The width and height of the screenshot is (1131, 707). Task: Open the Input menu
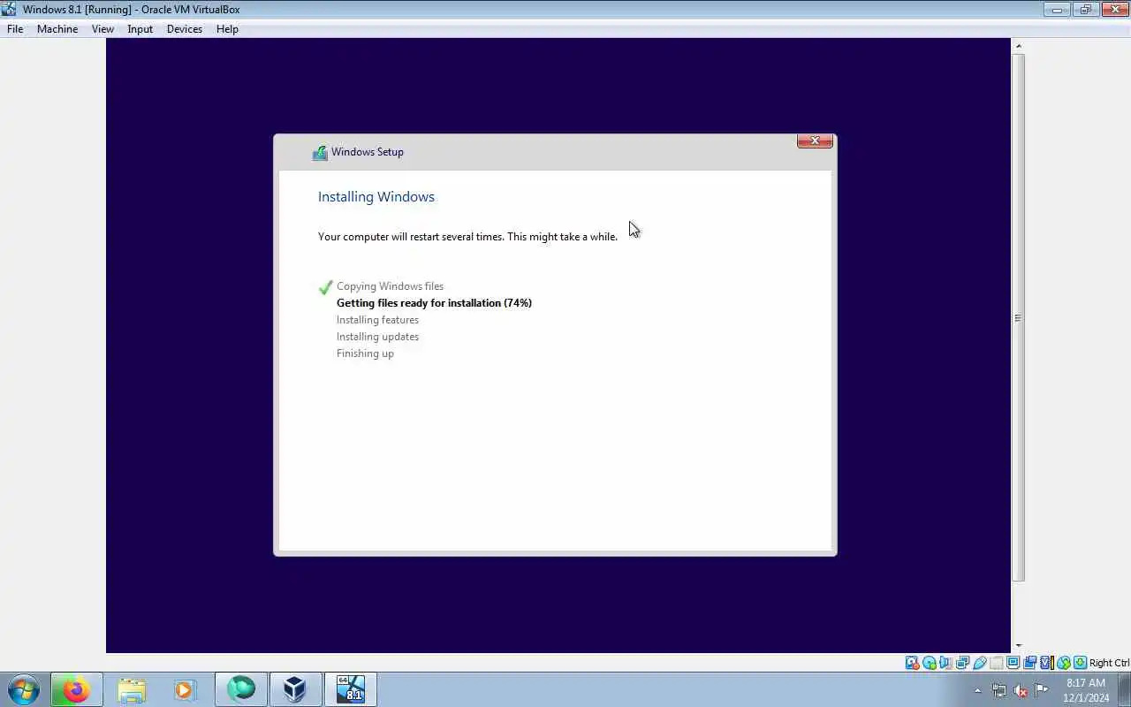(x=140, y=29)
